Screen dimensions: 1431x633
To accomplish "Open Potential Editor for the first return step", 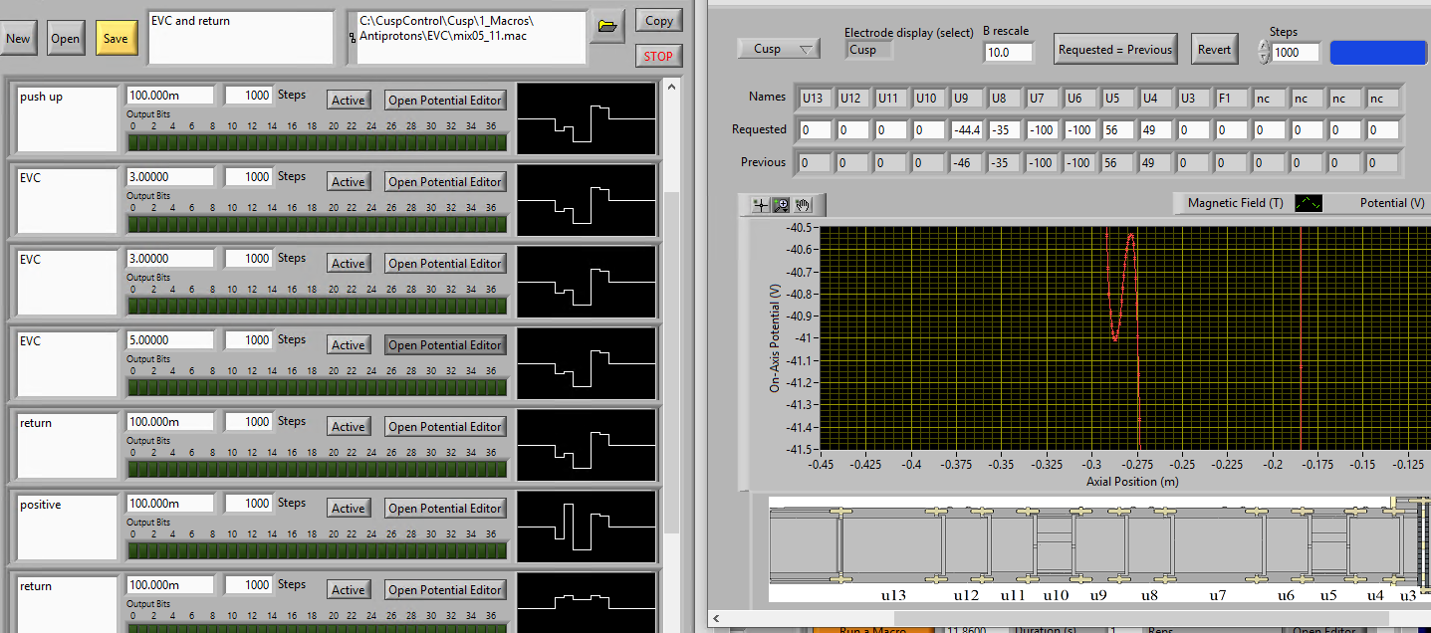I will (444, 427).
